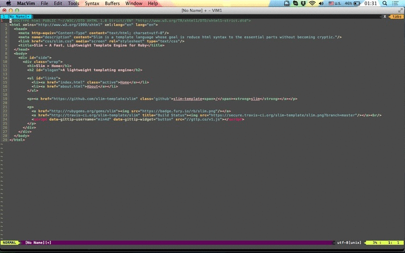Click the '1: 1' cursor position in status line
This screenshot has width=405, height=253.
click(x=393, y=243)
